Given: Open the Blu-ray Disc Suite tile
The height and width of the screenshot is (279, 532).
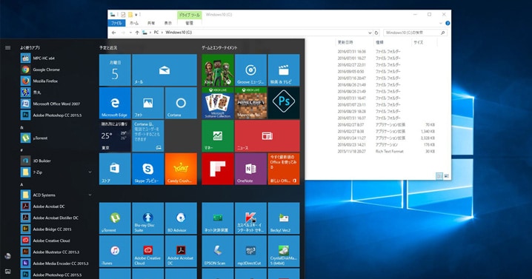Looking at the screenshot, I should (x=148, y=218).
